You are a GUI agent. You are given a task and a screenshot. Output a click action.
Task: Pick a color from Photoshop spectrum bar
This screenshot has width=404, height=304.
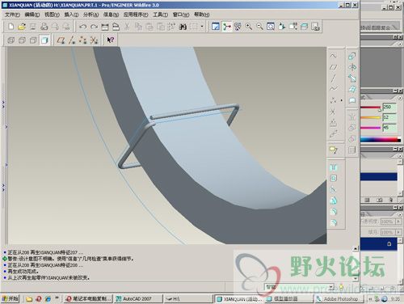(381, 139)
